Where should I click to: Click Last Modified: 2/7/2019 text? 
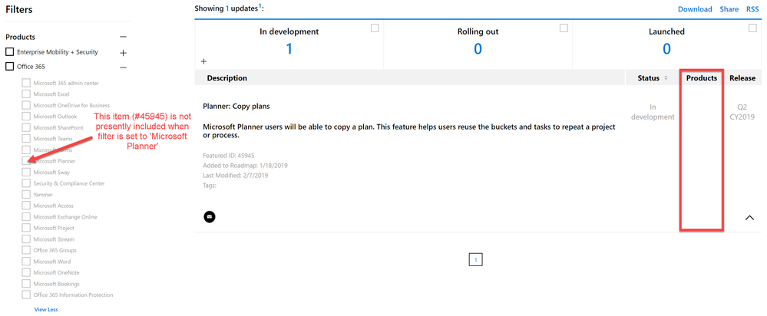[235, 176]
